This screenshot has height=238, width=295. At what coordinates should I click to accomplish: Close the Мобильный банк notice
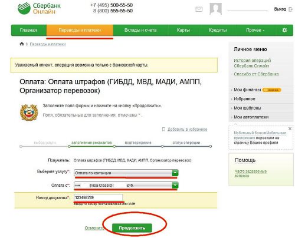[x=290, y=128]
